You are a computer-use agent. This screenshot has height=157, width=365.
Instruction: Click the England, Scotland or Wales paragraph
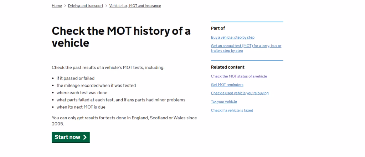tap(124, 121)
